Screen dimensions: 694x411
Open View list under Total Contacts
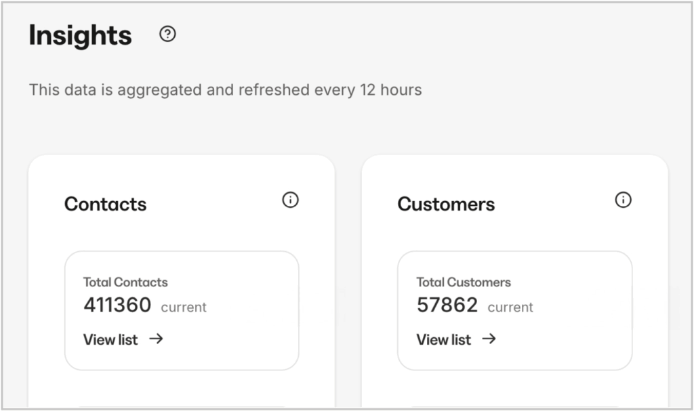110,340
